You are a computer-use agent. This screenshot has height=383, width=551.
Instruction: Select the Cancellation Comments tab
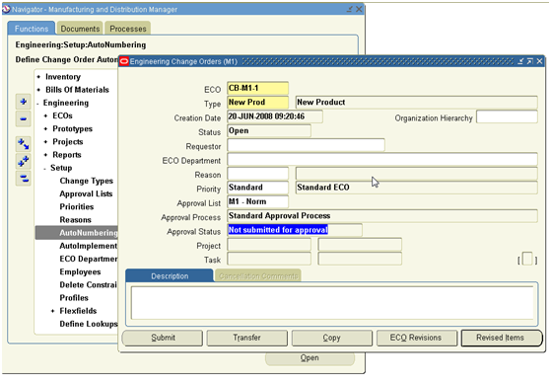pos(258,276)
